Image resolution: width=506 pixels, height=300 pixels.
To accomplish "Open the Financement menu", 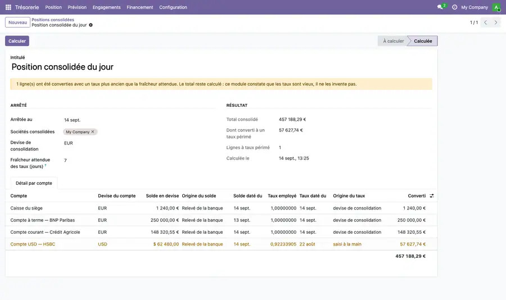I will pos(140,7).
